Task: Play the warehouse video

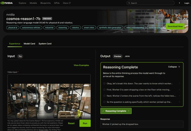Action: [49, 108]
